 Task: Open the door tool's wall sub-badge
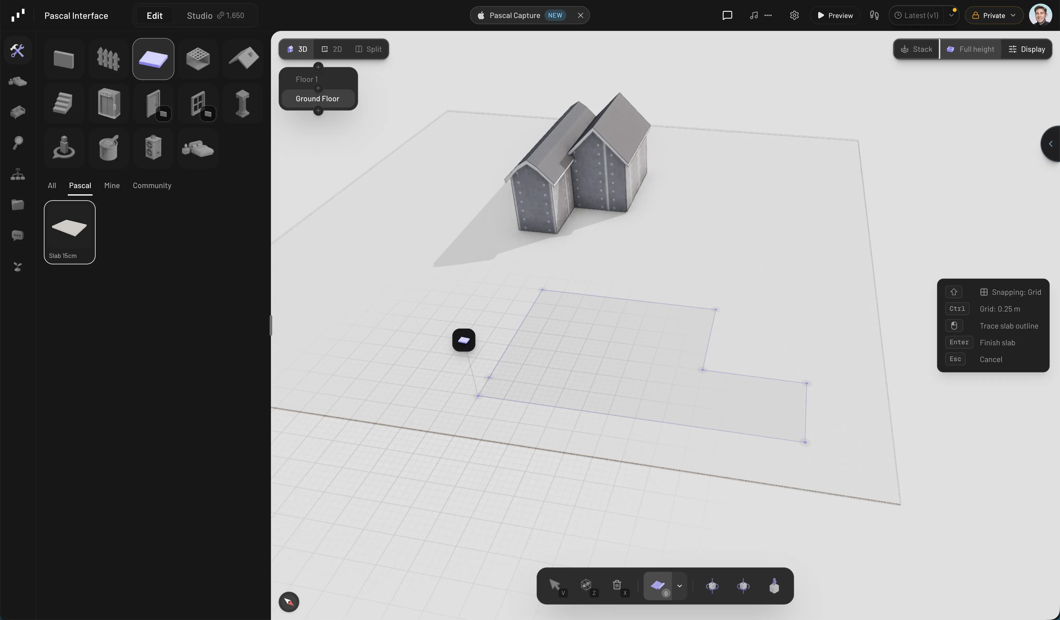(x=163, y=114)
